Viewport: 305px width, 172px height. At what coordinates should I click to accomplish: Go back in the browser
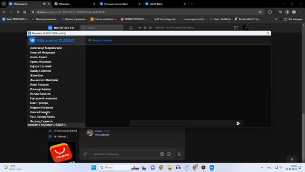pos(4,12)
